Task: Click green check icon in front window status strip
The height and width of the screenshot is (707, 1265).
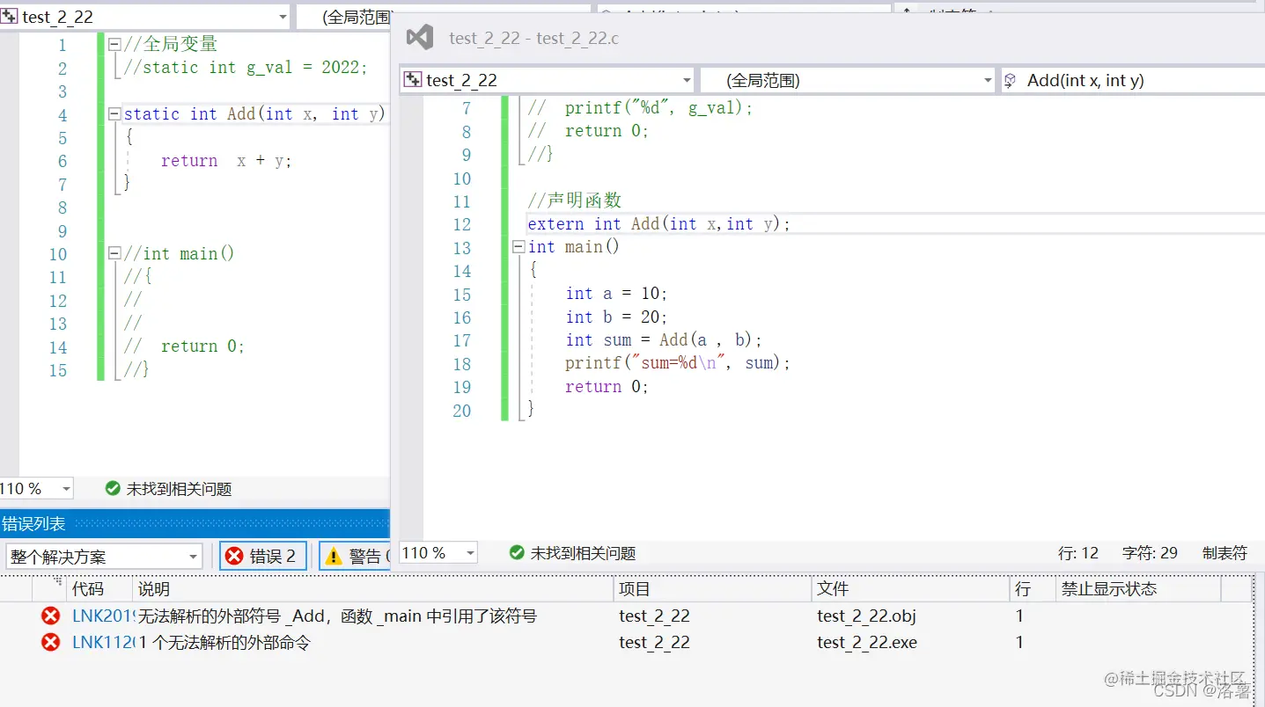Action: [517, 552]
